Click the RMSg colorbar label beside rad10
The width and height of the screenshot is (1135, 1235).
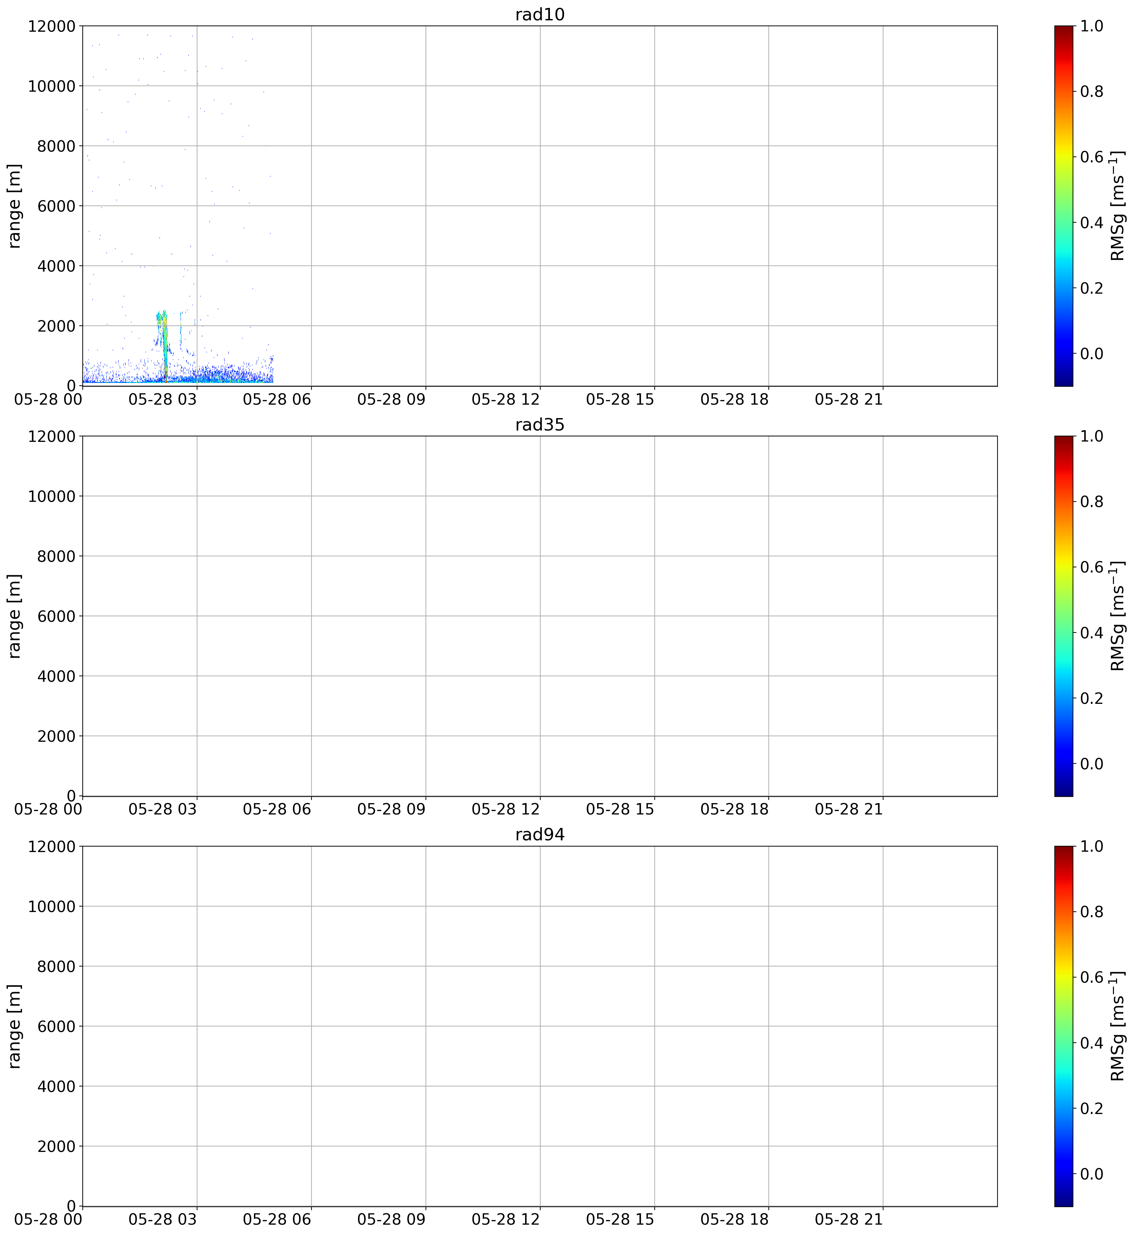[x=1118, y=206]
